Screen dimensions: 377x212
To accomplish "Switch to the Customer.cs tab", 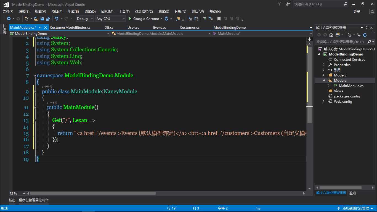I will click(x=190, y=28).
